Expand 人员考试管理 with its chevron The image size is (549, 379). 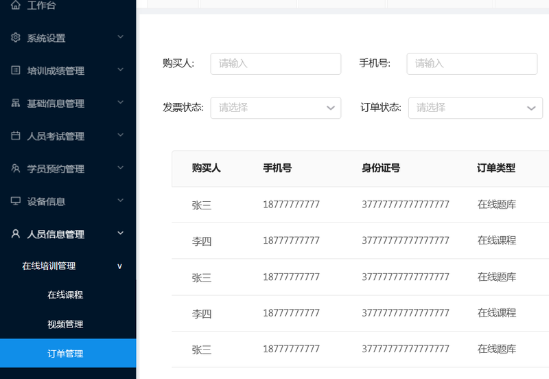(x=120, y=135)
